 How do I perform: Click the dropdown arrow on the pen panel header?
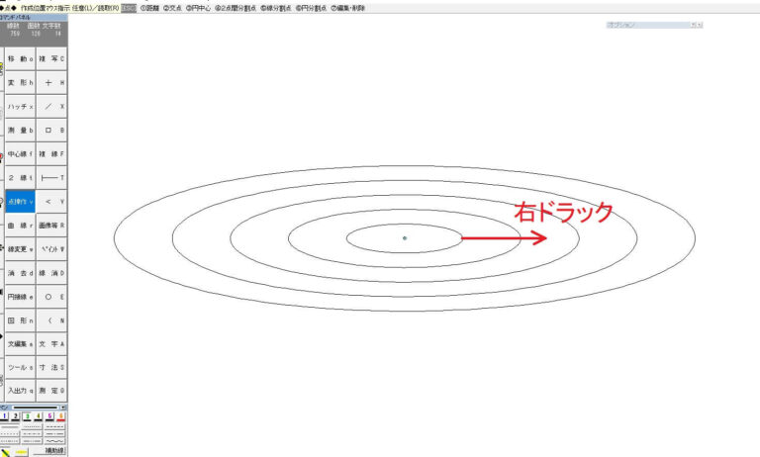[63, 408]
